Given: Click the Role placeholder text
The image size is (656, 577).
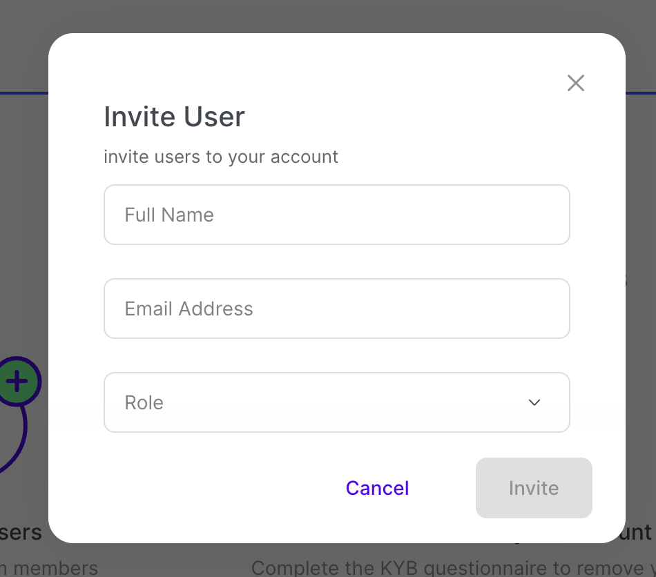Looking at the screenshot, I should tap(144, 402).
